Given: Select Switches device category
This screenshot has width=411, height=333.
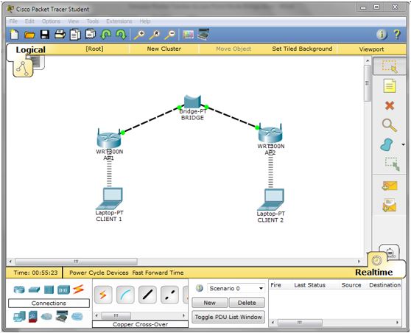Looking at the screenshot, I should pos(34,290).
